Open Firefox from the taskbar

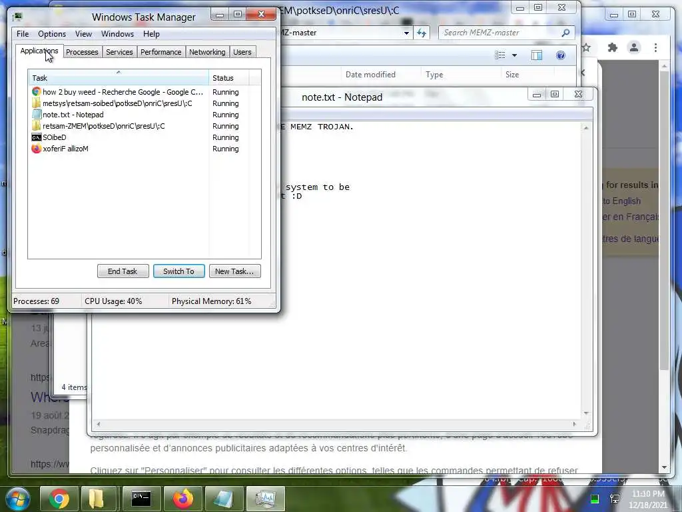183,499
